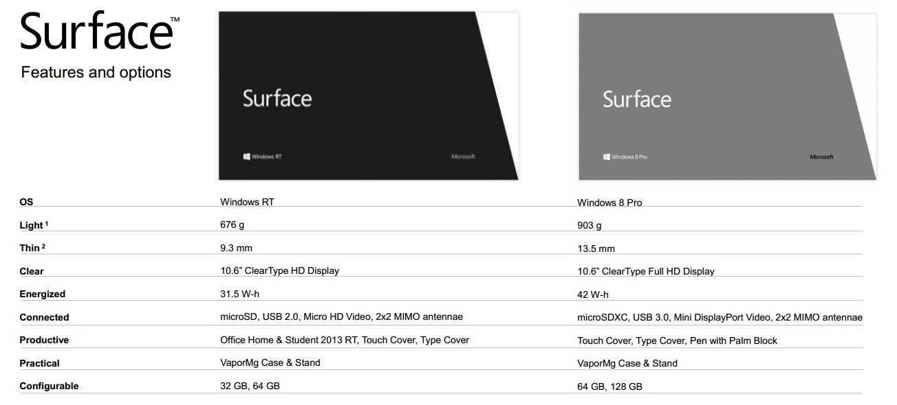The image size is (897, 405).
Task: Click '10.6" ClearType Full HD Display' text
Action: (646, 271)
